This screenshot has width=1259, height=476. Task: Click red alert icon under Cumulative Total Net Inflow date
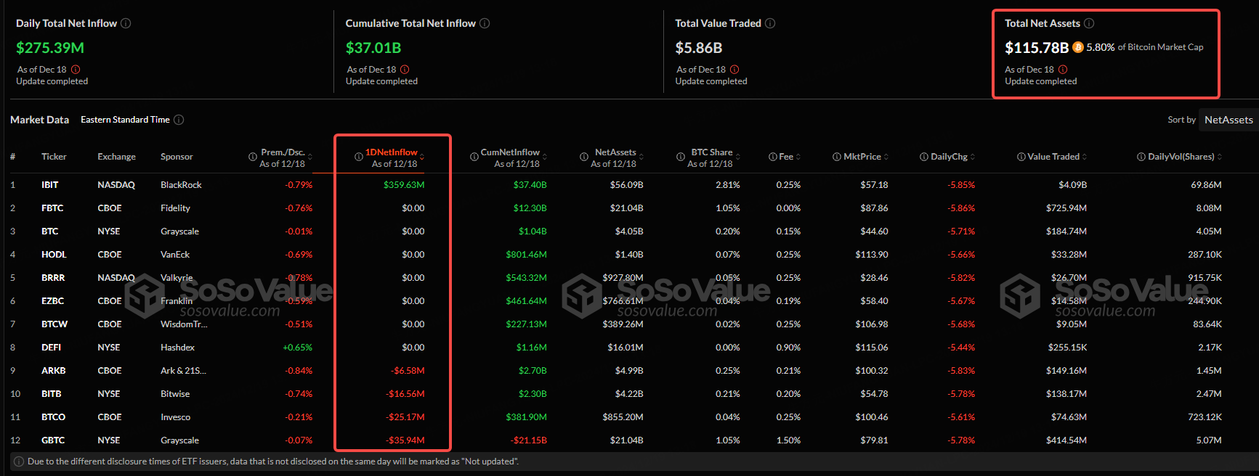click(405, 70)
